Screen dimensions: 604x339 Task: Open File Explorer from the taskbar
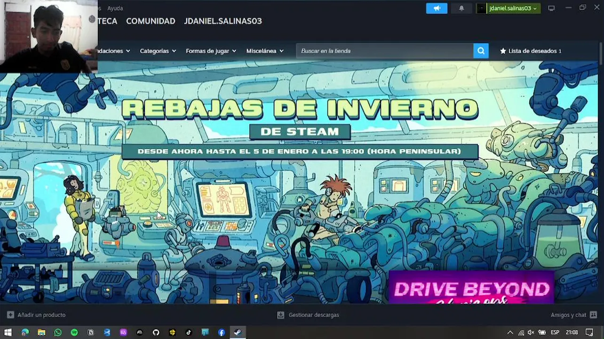(41, 332)
